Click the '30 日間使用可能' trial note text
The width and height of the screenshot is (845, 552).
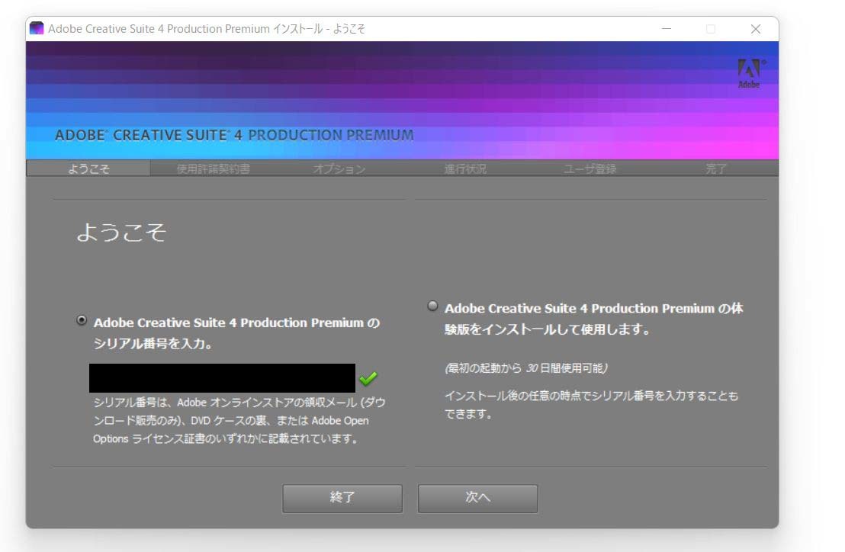tap(526, 368)
